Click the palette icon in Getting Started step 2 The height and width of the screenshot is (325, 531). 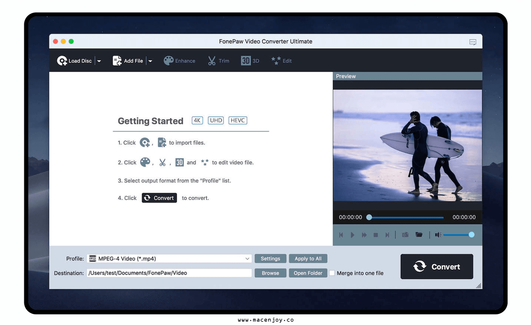pyautogui.click(x=145, y=162)
